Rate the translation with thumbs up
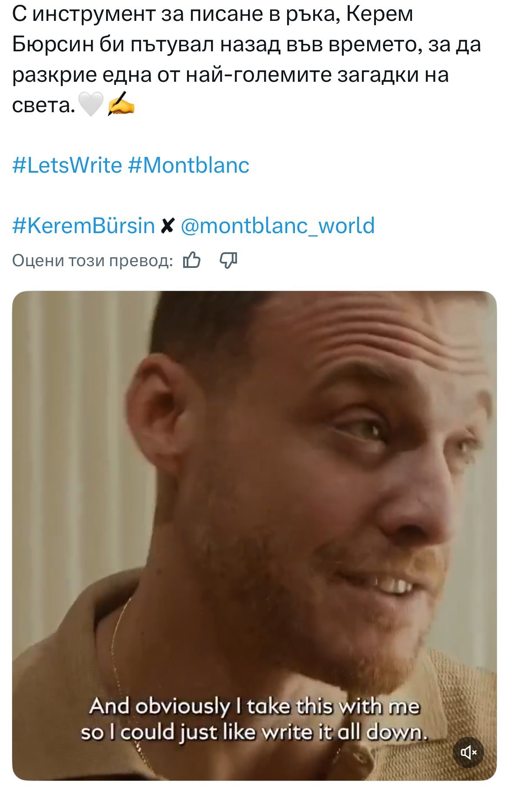Screen dimensions: 509x792 tap(192, 260)
